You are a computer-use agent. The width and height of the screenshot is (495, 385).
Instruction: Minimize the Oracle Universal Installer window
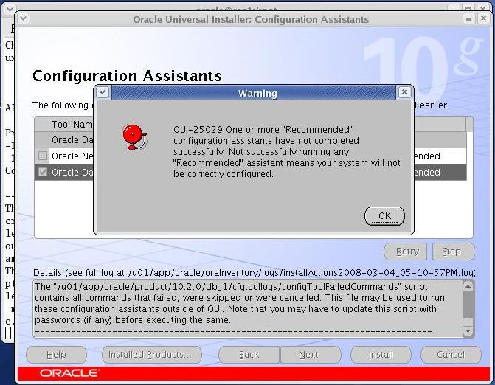pos(468,19)
